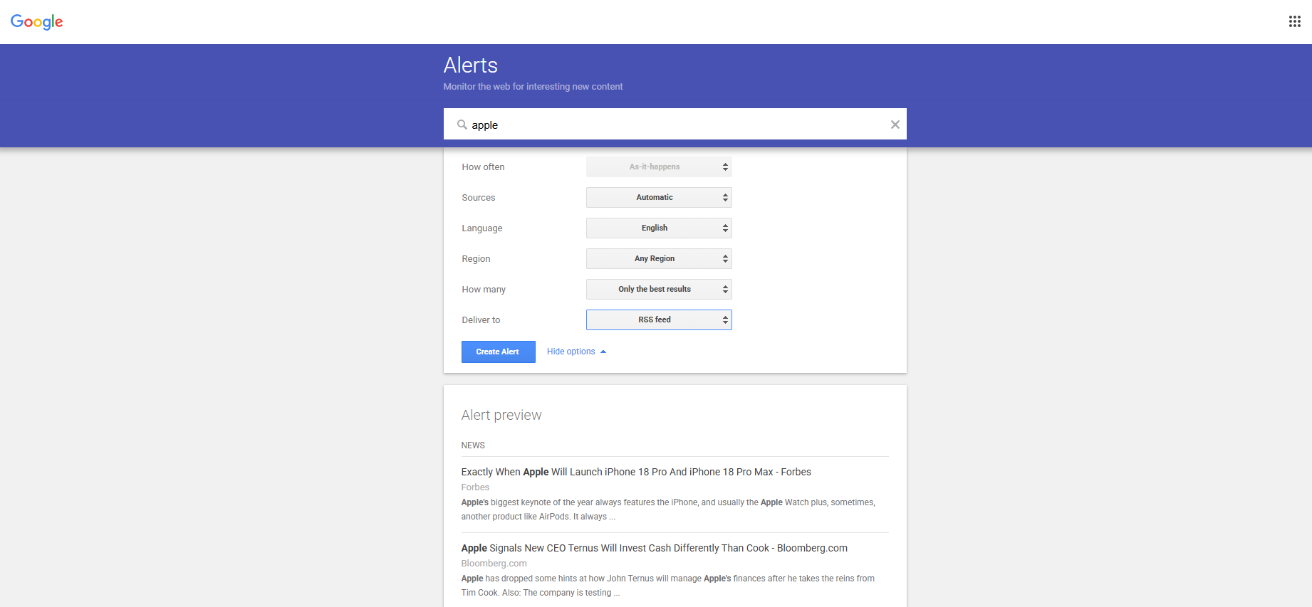Open the Deliver to dropdown set to RSS feed
Viewport: 1312px width, 607px height.
pos(659,320)
